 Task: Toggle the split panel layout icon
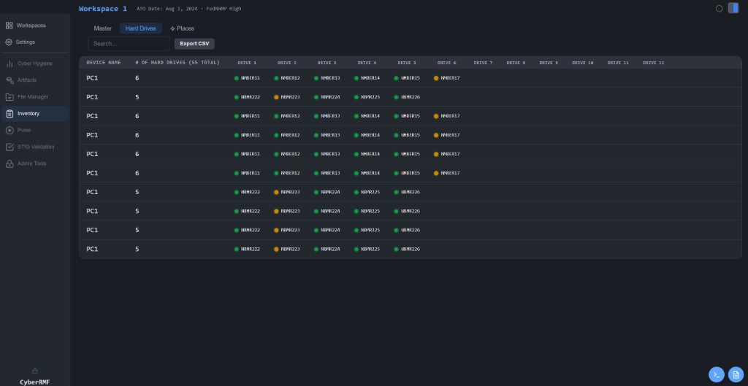(x=733, y=8)
